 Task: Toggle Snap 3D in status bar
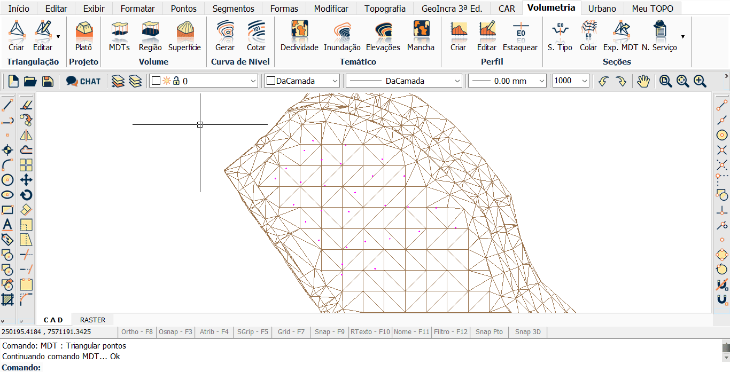[528, 332]
